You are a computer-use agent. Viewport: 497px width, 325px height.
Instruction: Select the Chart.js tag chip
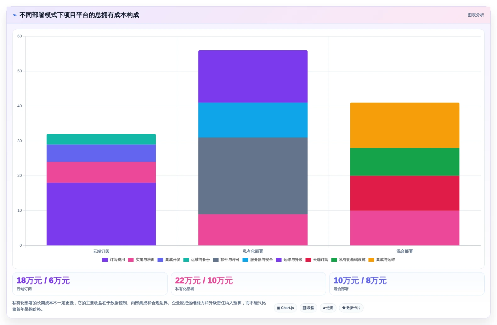pos(285,308)
